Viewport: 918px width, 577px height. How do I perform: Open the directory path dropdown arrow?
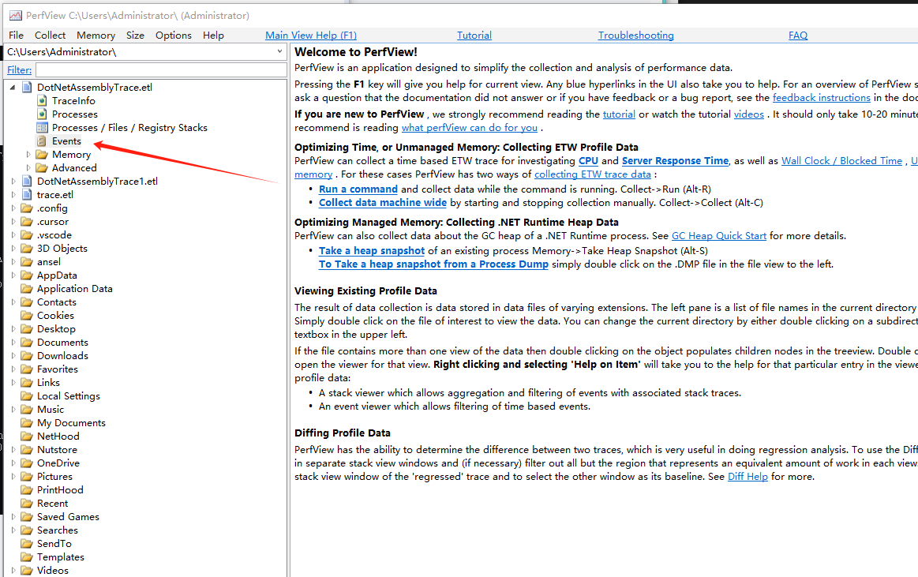(280, 51)
